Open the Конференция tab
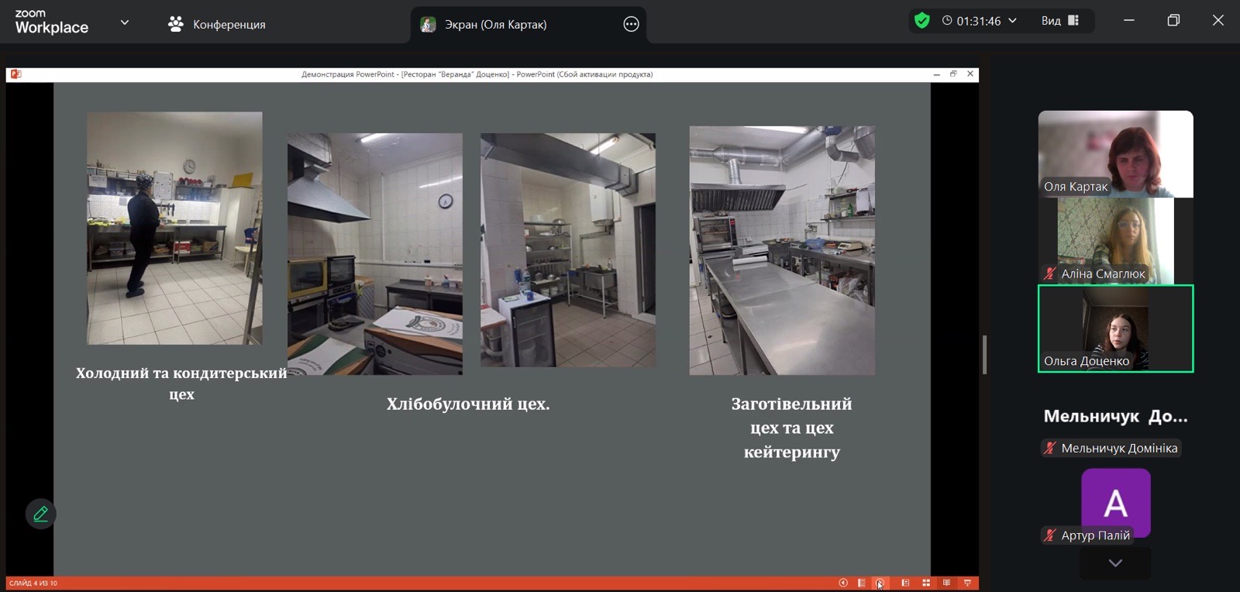Viewport: 1240px width, 592px height. (217, 24)
